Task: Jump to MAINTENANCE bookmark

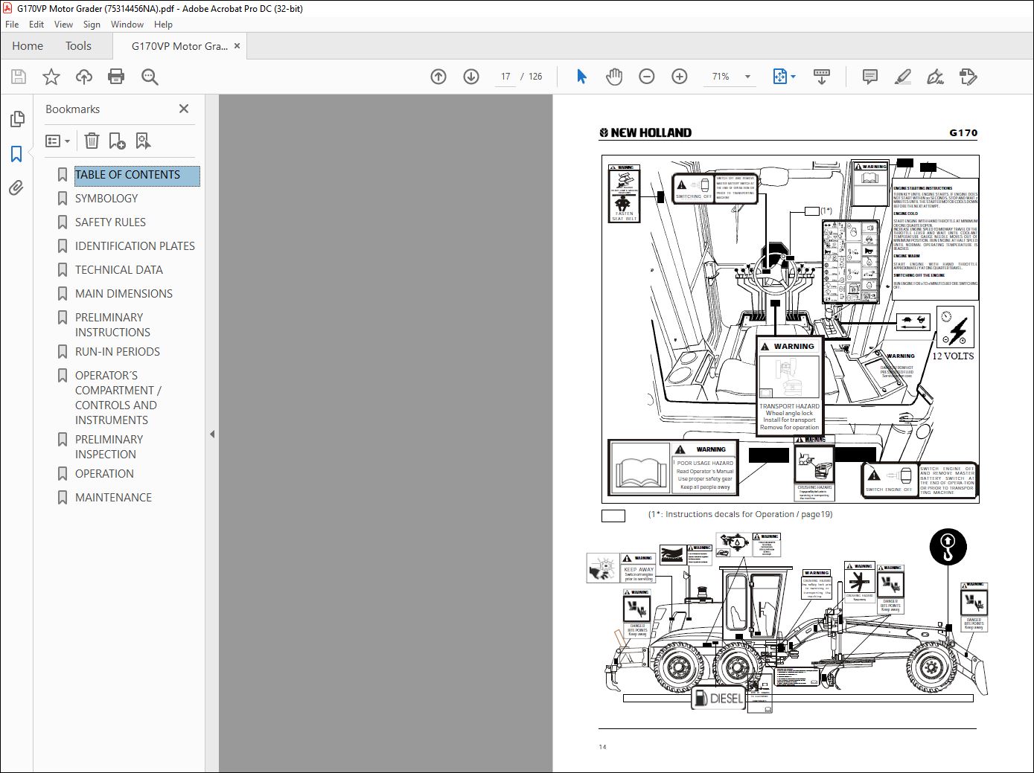Action: (113, 498)
